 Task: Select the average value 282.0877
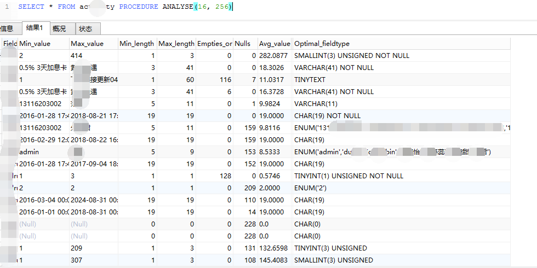(275, 56)
